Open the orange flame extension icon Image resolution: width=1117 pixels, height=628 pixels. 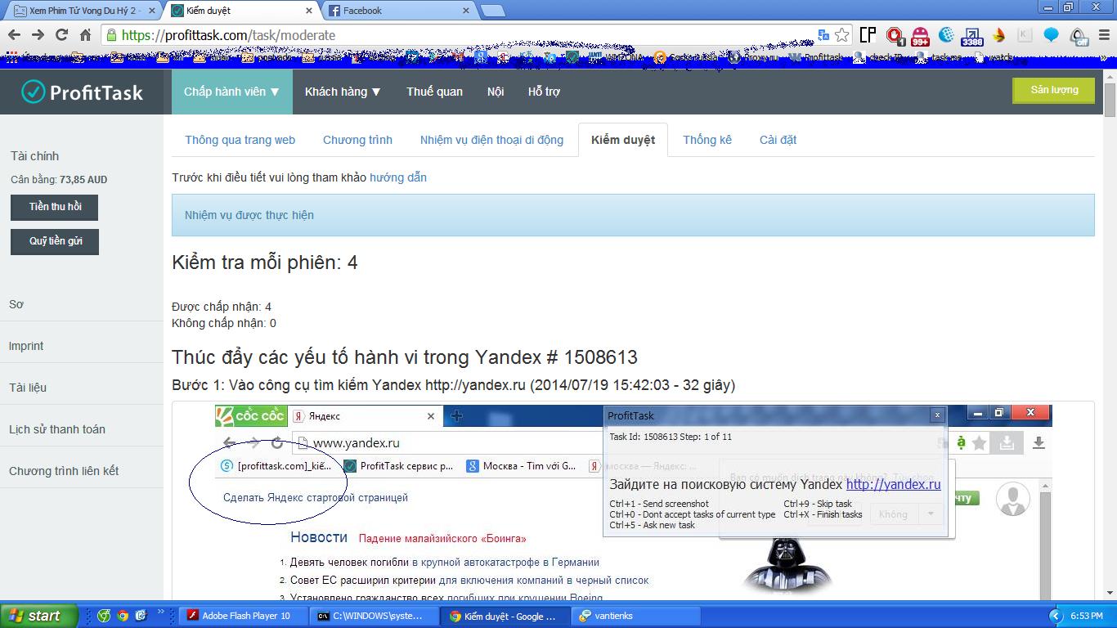point(998,35)
